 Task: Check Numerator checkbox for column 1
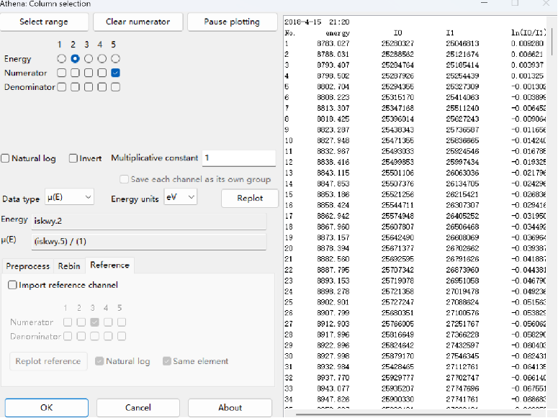click(x=61, y=73)
